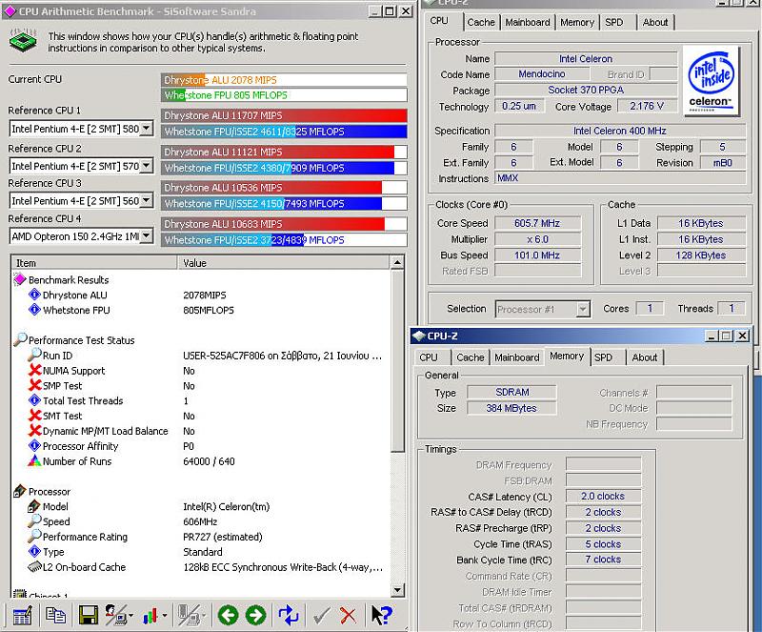
Task: Click the Core Speed 605.7 MHz field
Action: (x=537, y=223)
